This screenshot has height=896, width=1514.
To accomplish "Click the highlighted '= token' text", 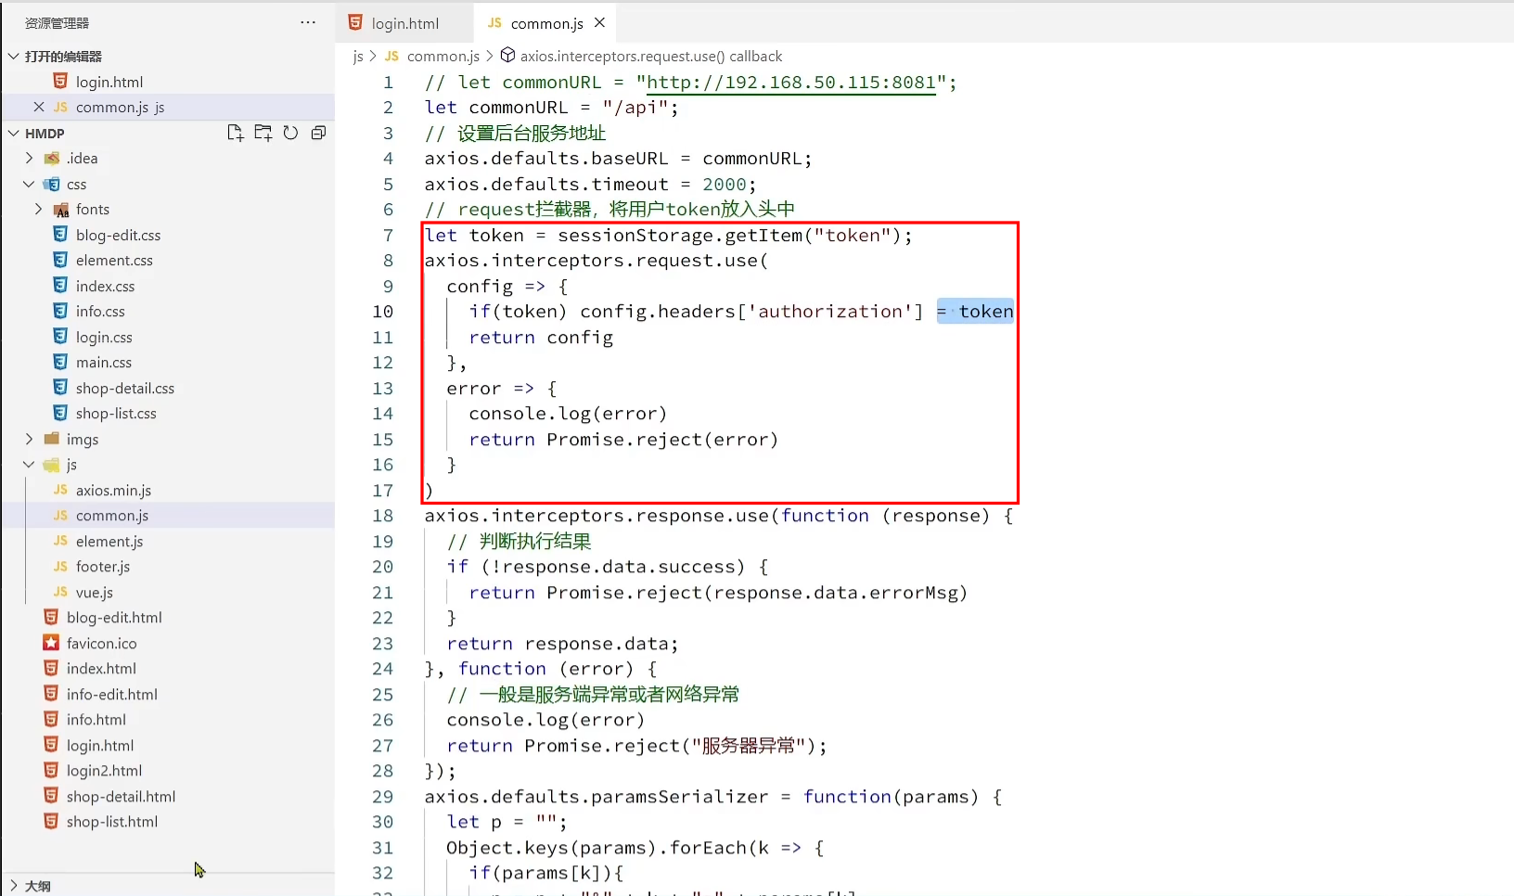I will tap(975, 312).
